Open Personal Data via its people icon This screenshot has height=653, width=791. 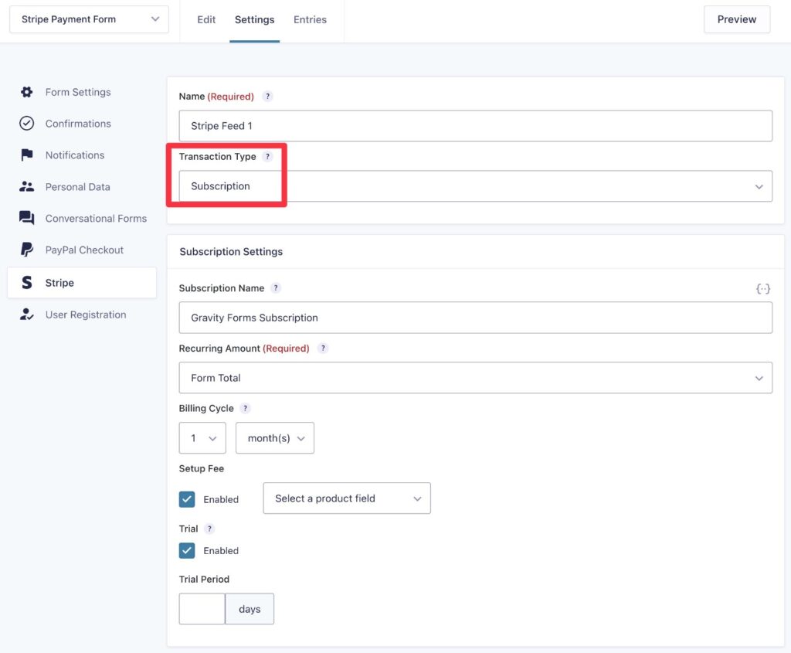click(x=25, y=186)
